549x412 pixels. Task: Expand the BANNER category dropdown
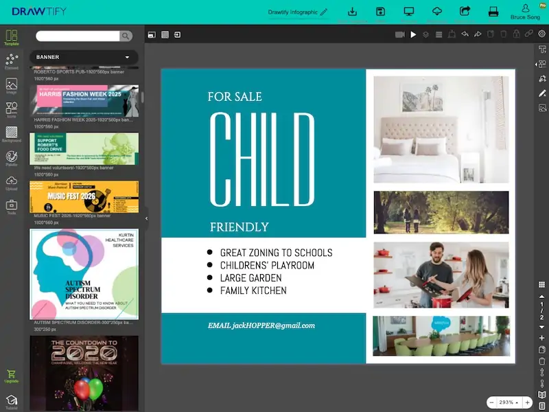pos(83,57)
